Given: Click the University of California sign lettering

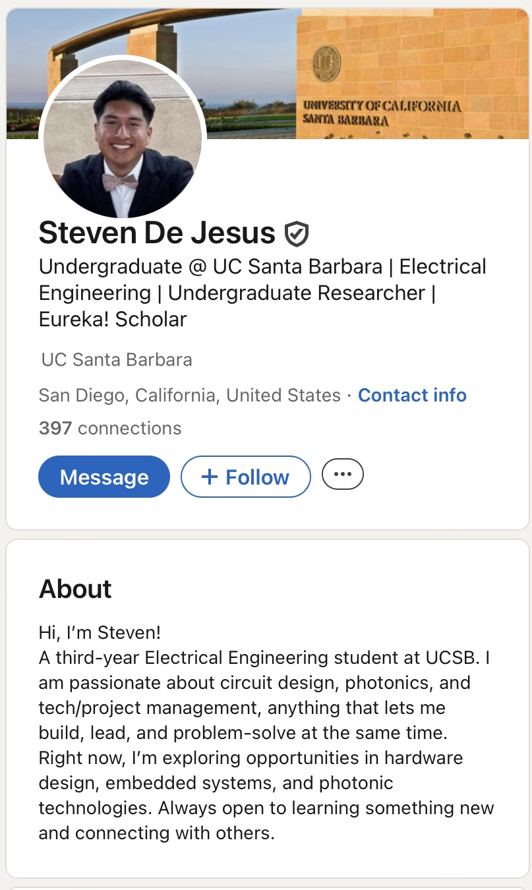Looking at the screenshot, I should click(382, 112).
